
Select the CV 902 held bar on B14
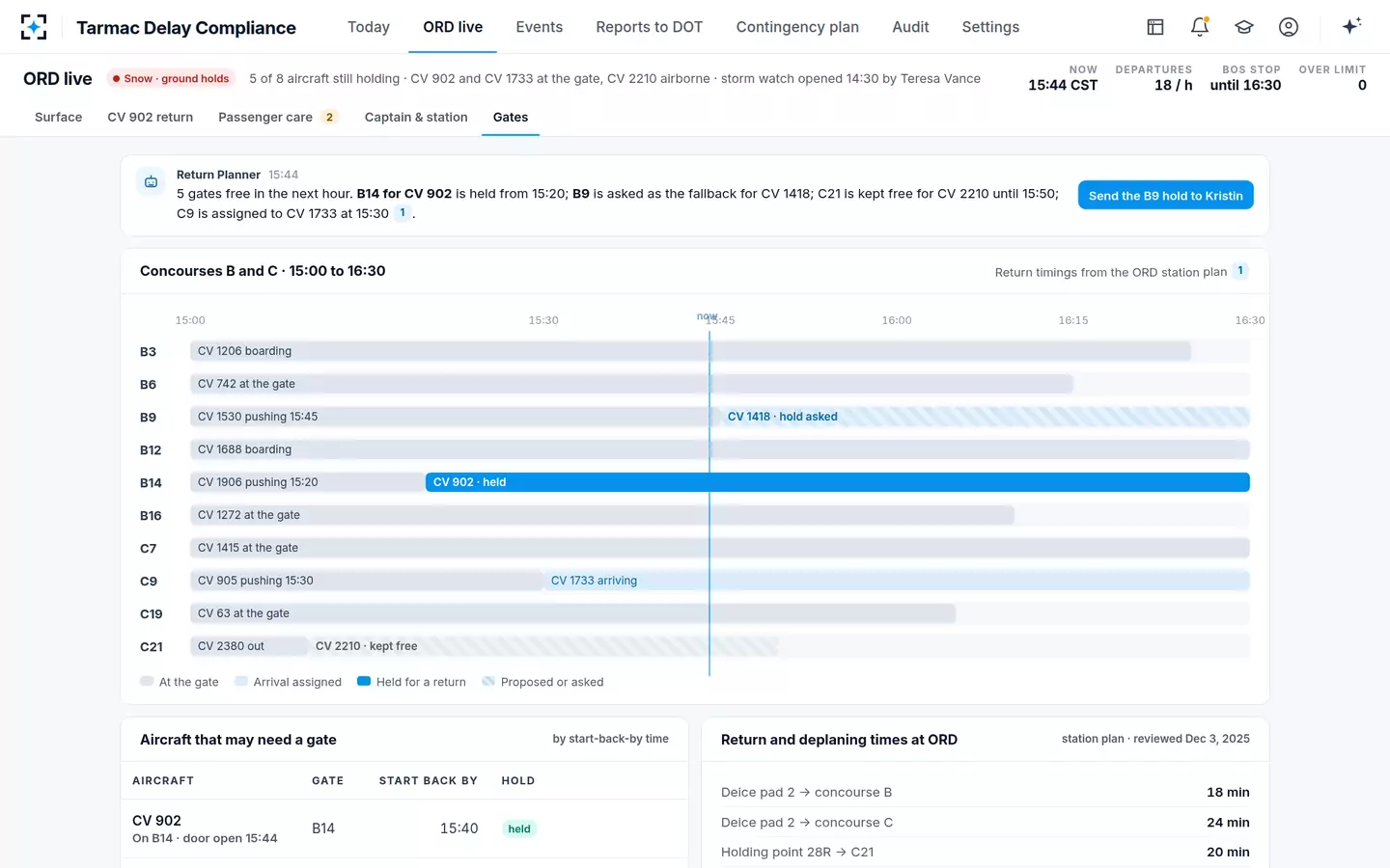pos(837,482)
